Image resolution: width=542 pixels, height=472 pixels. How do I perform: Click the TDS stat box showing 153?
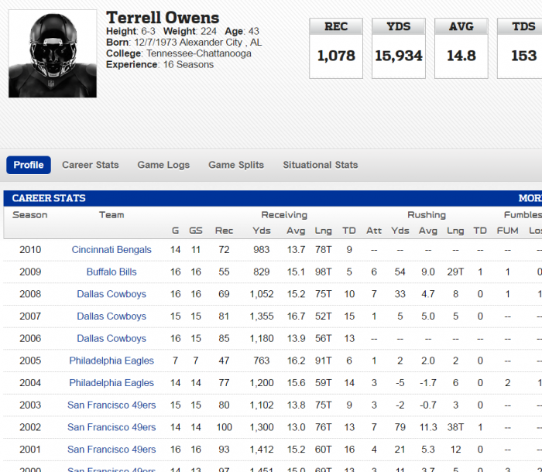[520, 49]
